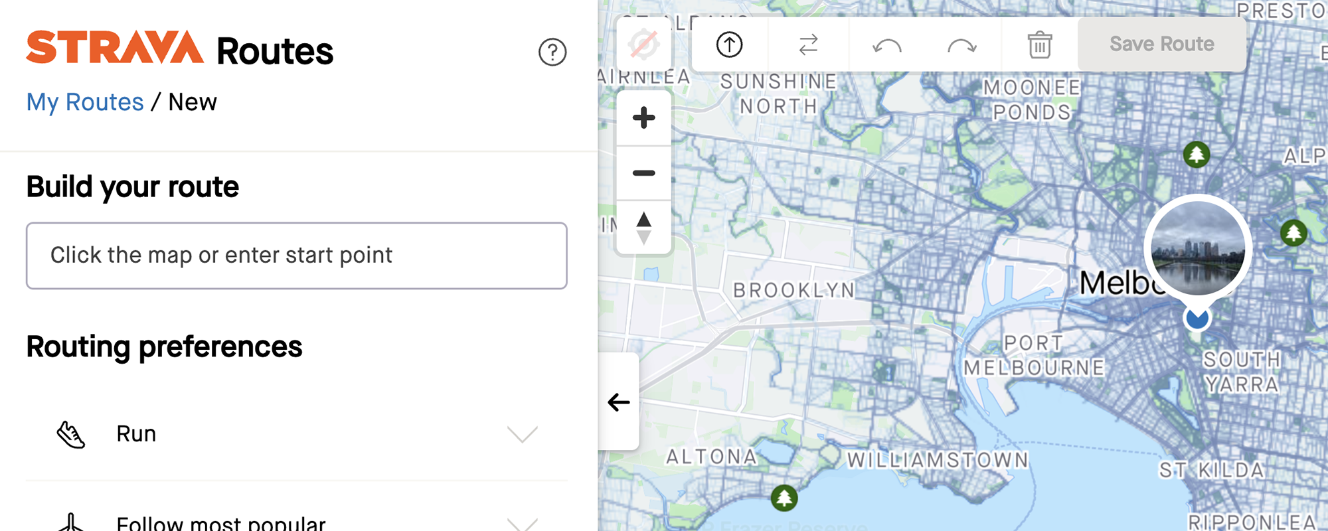Delete route with trash icon
Image resolution: width=1328 pixels, height=531 pixels.
coord(1039,44)
